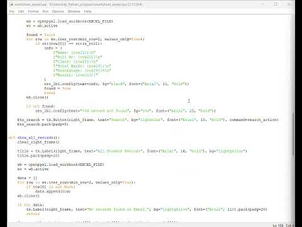The width and height of the screenshot is (302, 227).
Task: Open the Window menu
Action: click(74, 11)
